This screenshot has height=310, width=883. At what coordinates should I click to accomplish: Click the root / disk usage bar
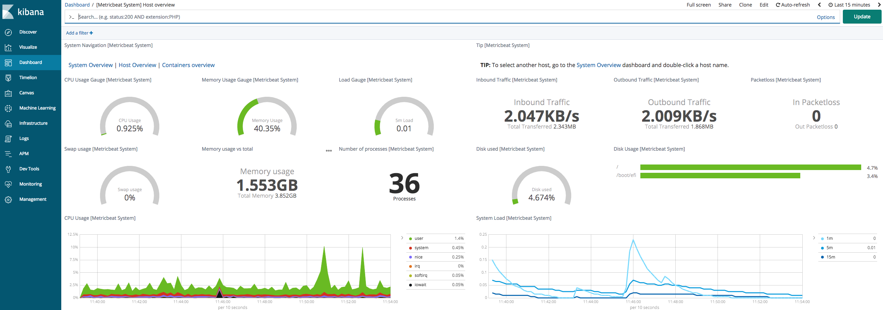(x=750, y=167)
